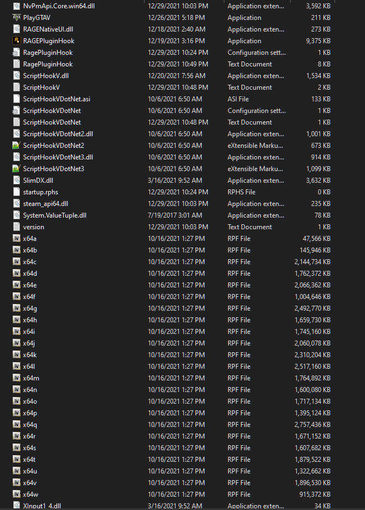This screenshot has height=510, width=365.
Task: Select the file named x64j
Action: pyautogui.click(x=29, y=343)
